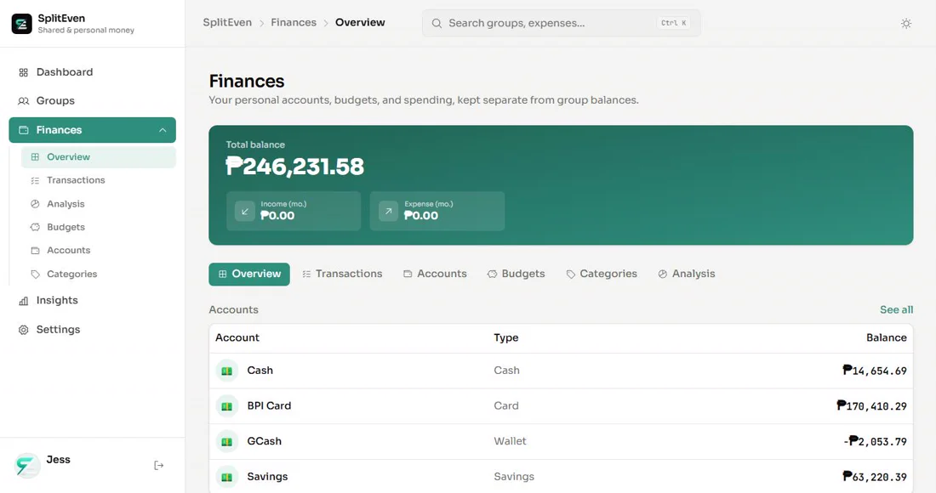The height and width of the screenshot is (493, 936).
Task: Toggle the light/dark theme sun icon
Action: pos(905,23)
